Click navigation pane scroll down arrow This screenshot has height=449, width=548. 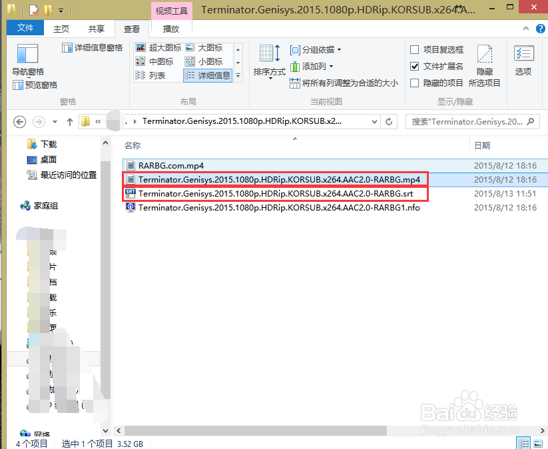coord(106,430)
